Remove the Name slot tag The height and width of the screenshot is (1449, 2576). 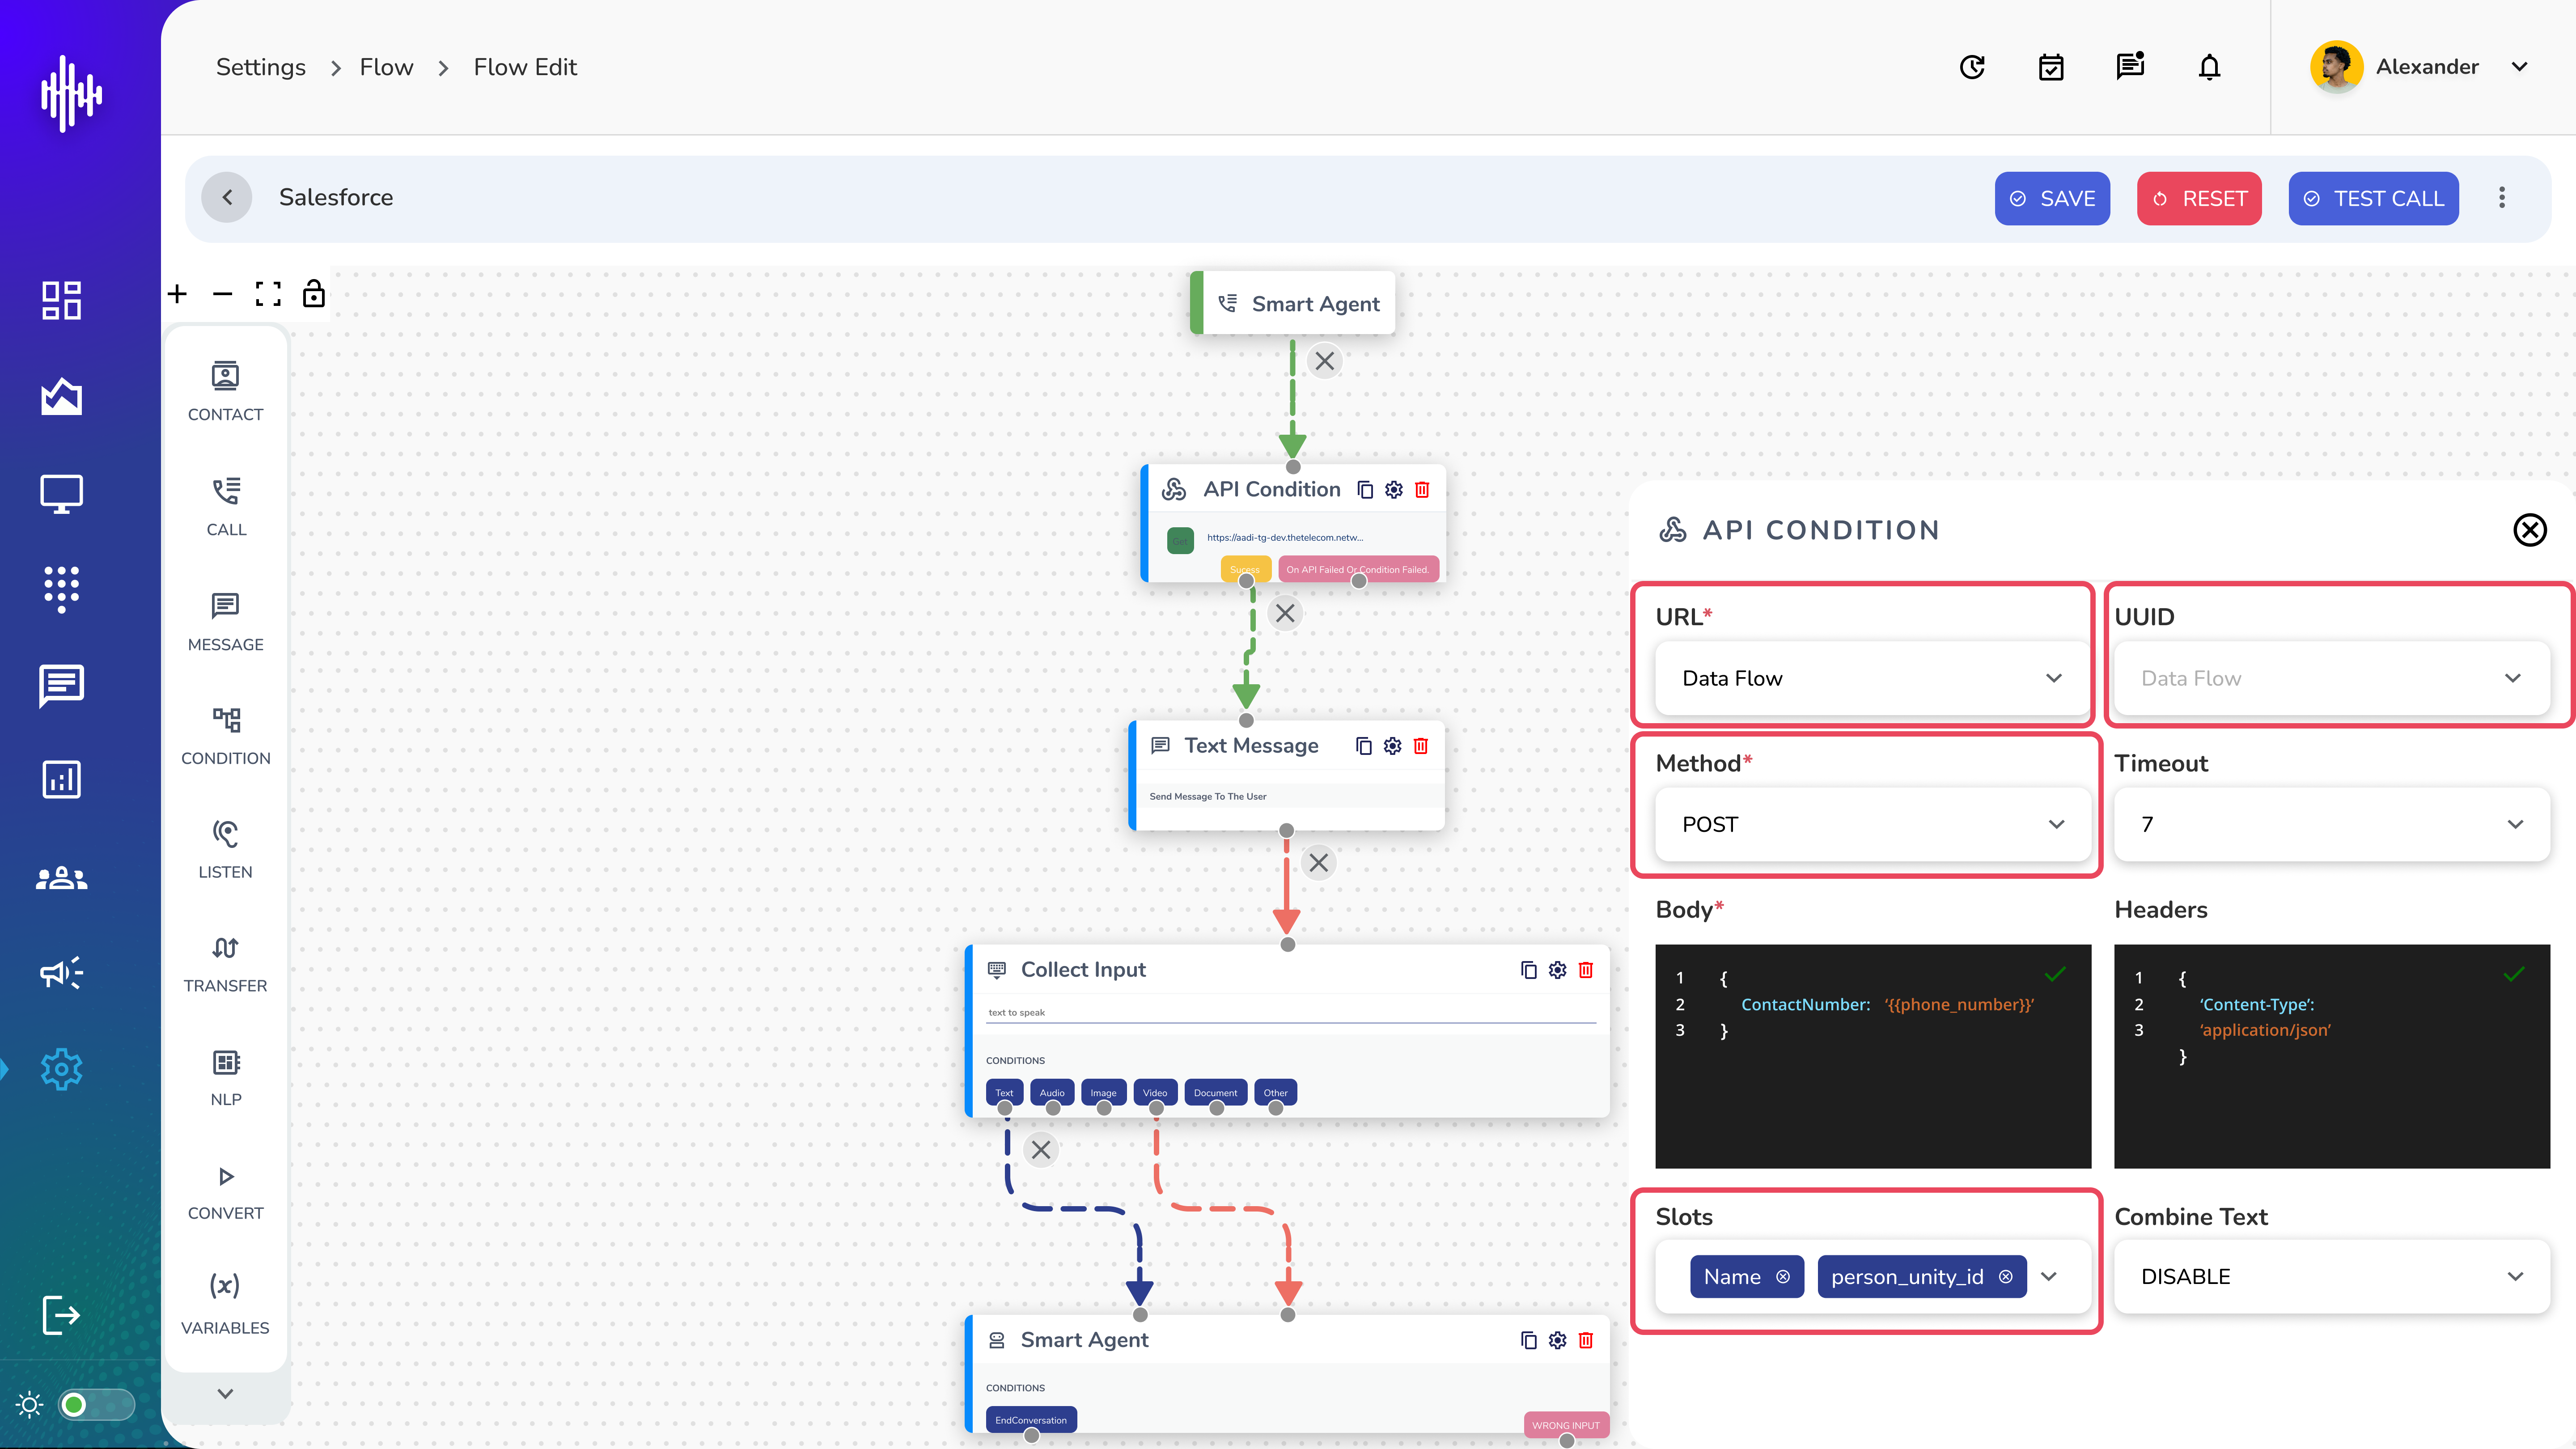coord(1783,1277)
